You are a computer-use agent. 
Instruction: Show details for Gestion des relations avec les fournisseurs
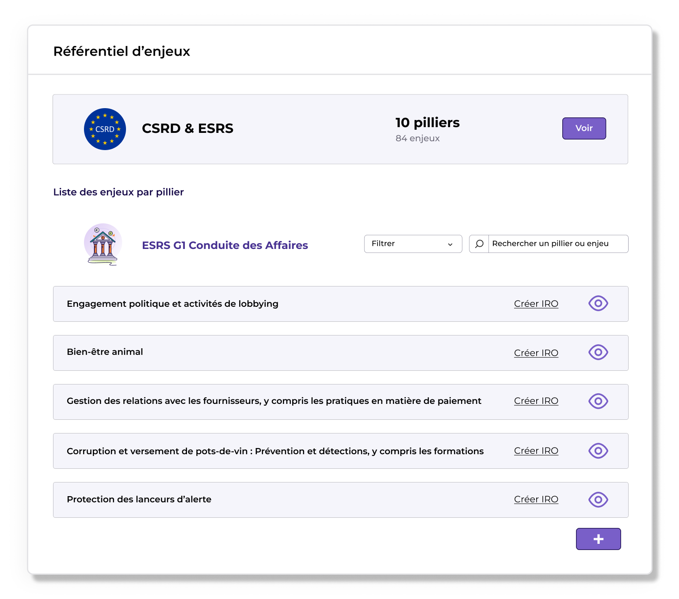point(598,402)
